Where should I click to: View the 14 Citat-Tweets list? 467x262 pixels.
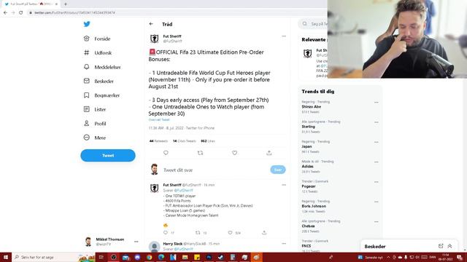click(185, 141)
